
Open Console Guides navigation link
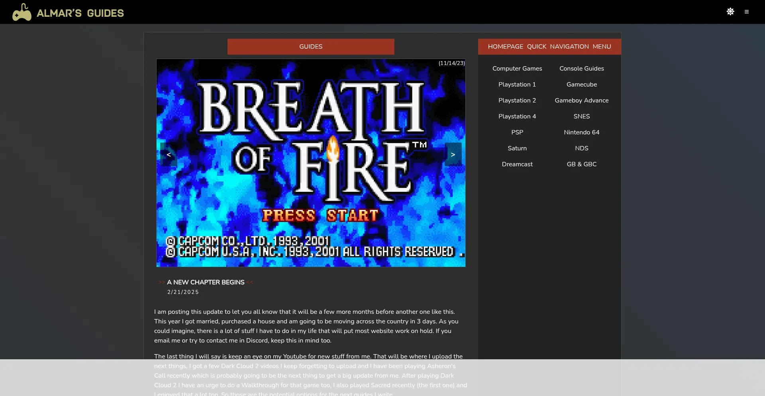tap(582, 69)
